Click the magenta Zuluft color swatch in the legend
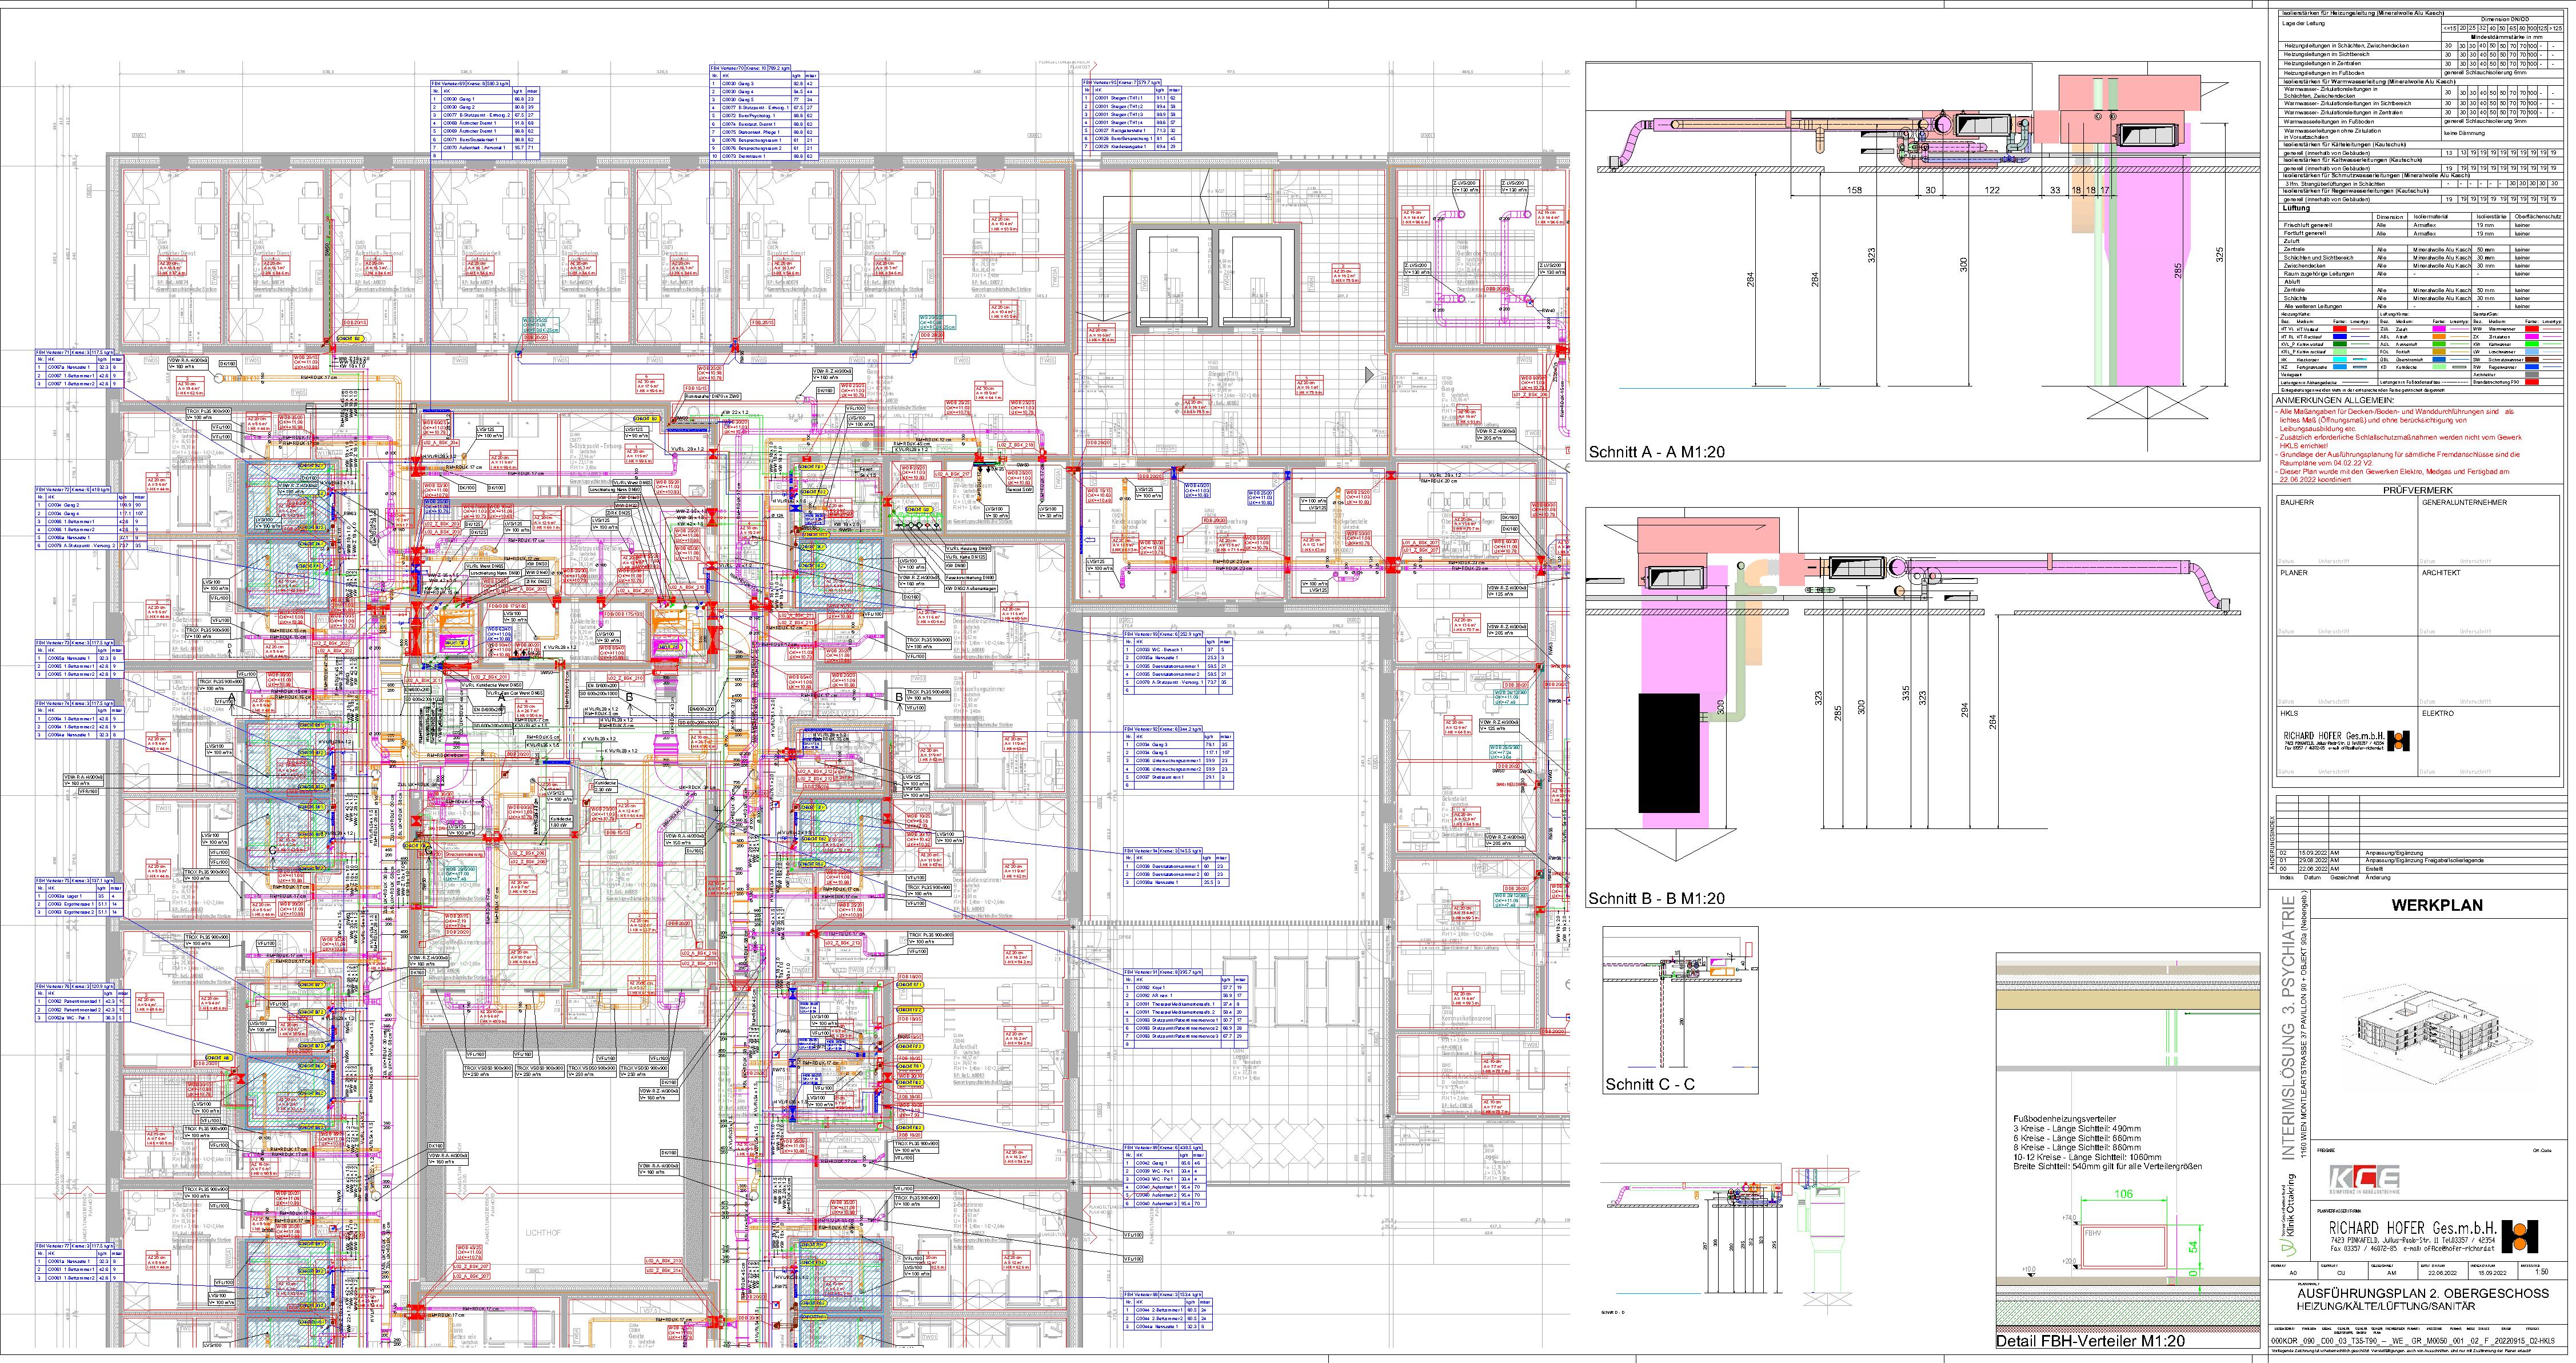The image size is (2576, 1363). (x=2439, y=329)
